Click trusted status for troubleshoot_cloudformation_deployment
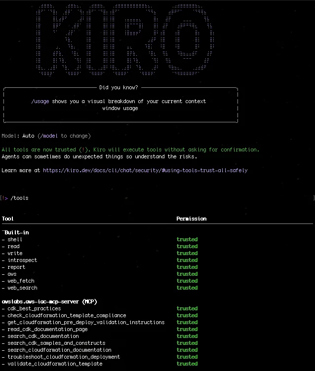Screen dimensions: 315x371 pyautogui.click(x=187, y=357)
